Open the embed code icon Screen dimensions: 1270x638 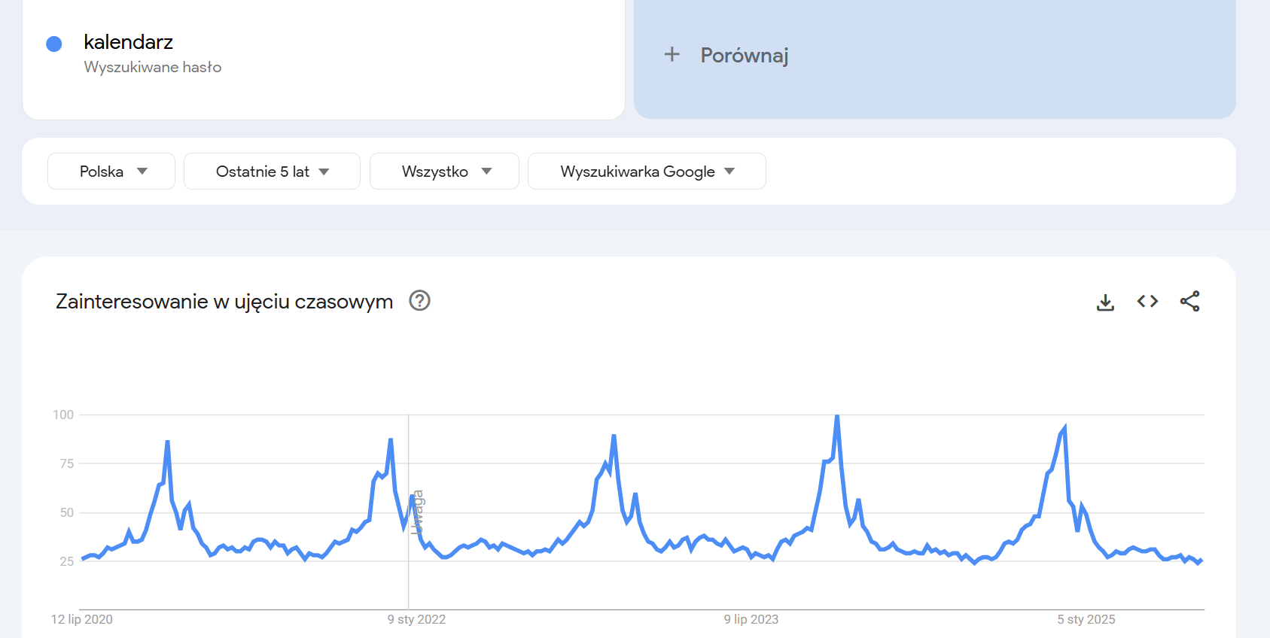point(1147,302)
